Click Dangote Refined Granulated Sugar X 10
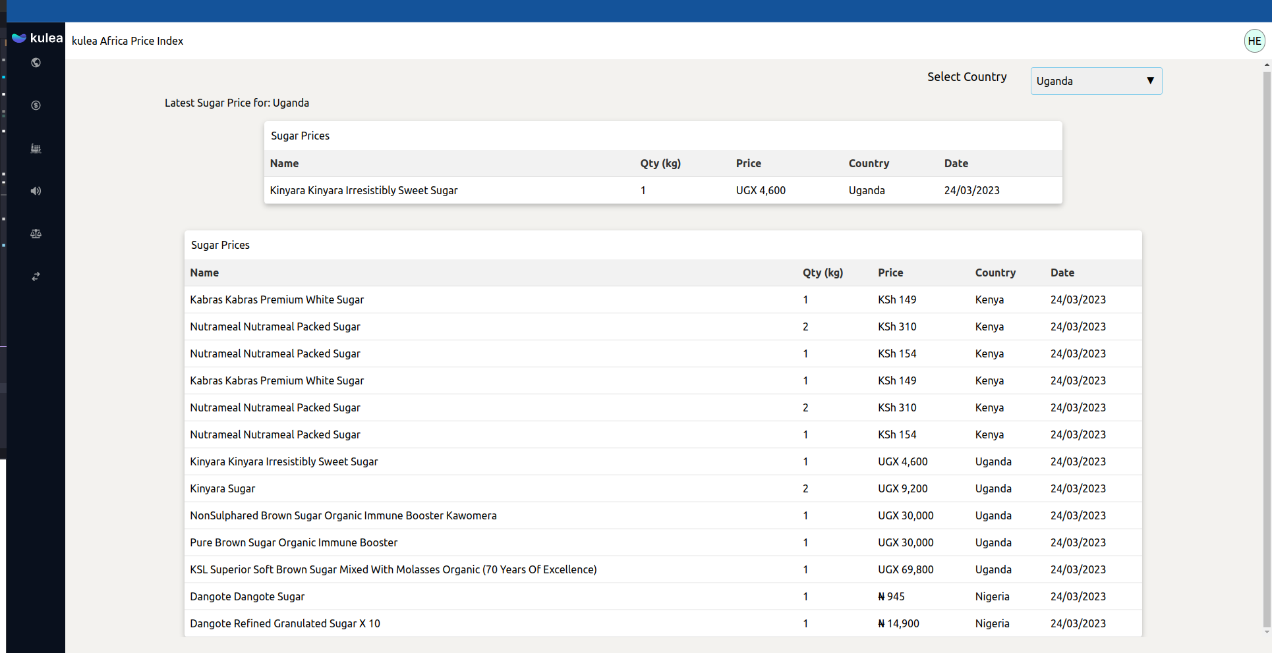Screen dimensions: 1272x653 tap(285, 623)
